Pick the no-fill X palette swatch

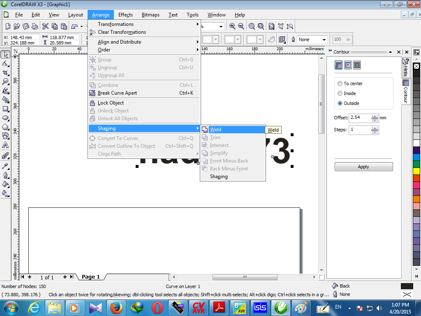416,66
